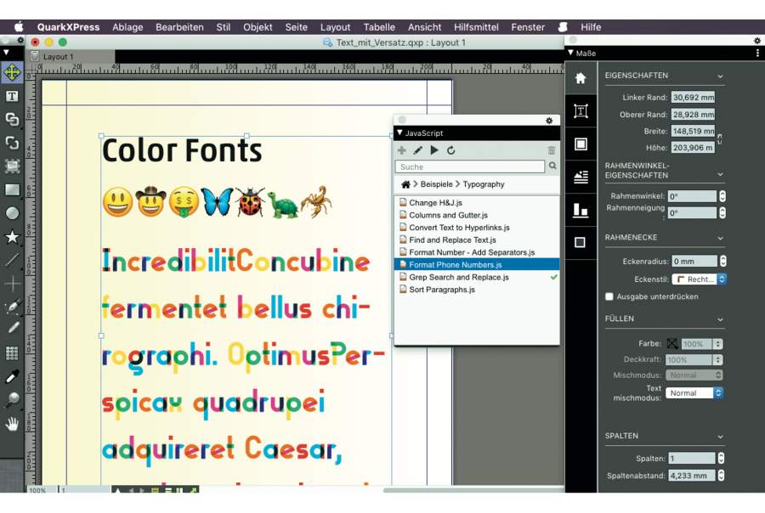Run the selected JavaScript
Viewport: 765px width, 513px height.
[434, 150]
